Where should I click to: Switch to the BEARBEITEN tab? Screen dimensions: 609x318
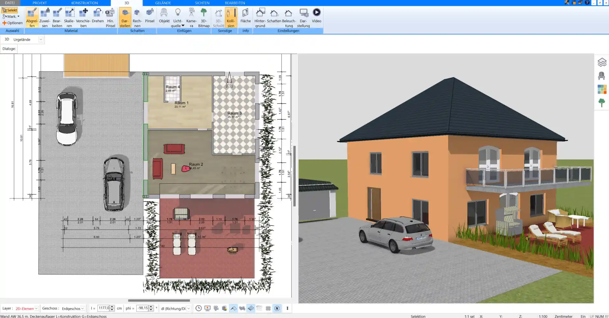pos(235,3)
